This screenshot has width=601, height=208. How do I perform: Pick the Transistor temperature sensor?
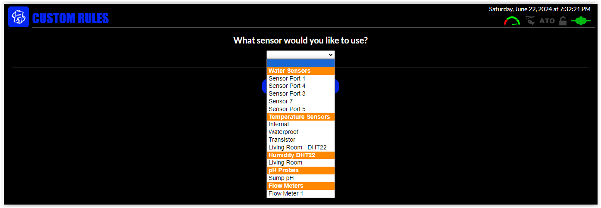[x=282, y=140]
